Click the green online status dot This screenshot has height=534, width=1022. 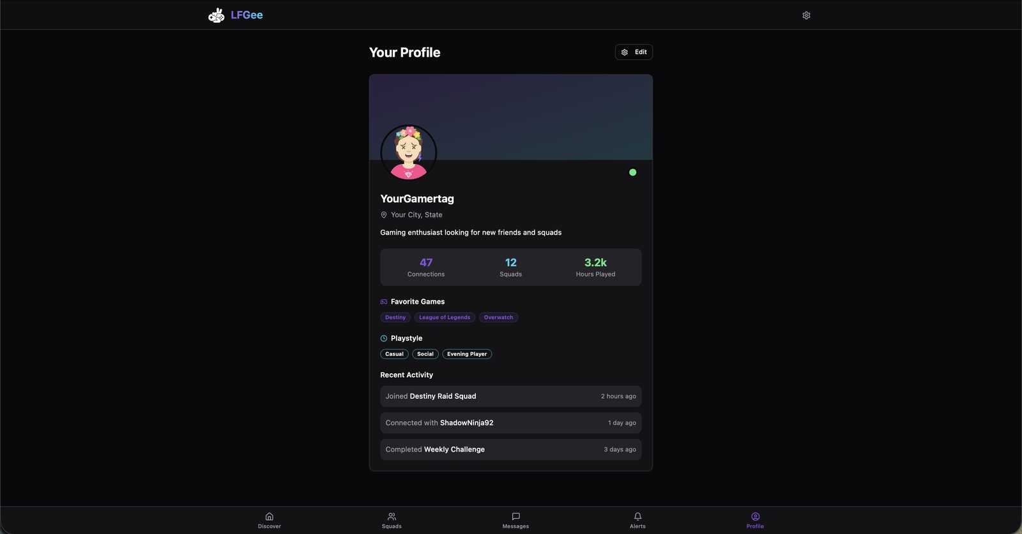pos(632,172)
